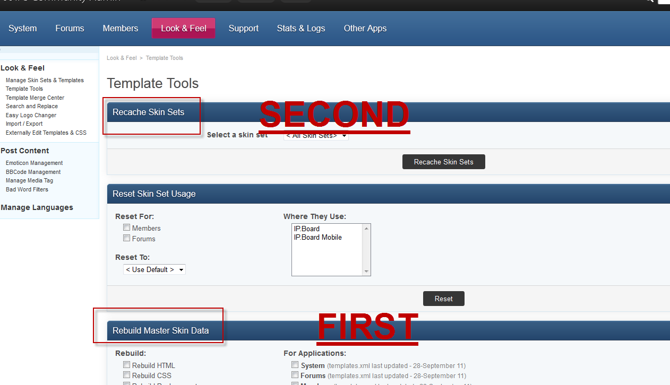Switch to the Stats & Logs tab

[300, 28]
